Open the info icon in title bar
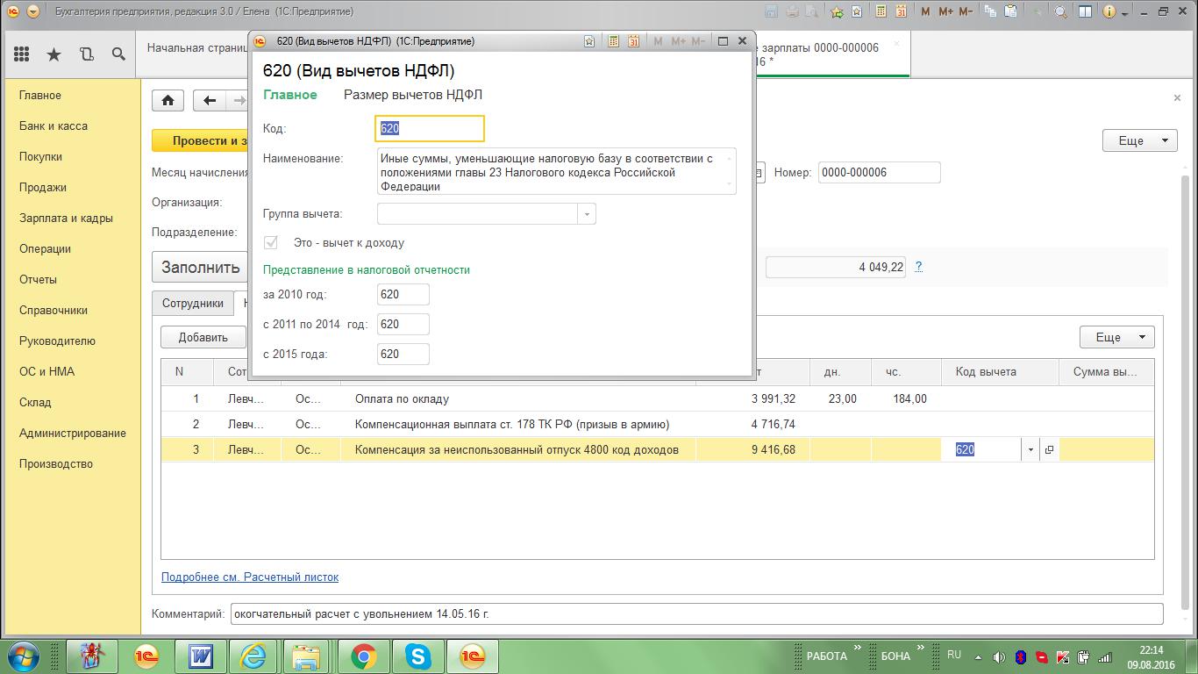This screenshot has width=1198, height=674. pyautogui.click(x=1109, y=11)
